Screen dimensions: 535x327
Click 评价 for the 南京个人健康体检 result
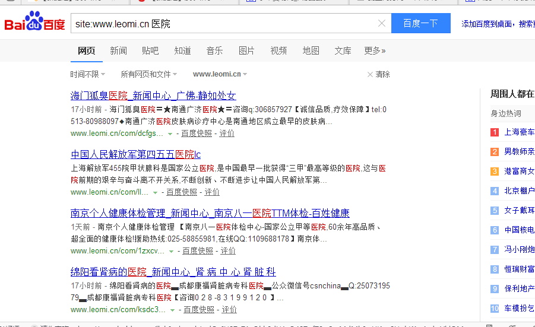pos(228,250)
